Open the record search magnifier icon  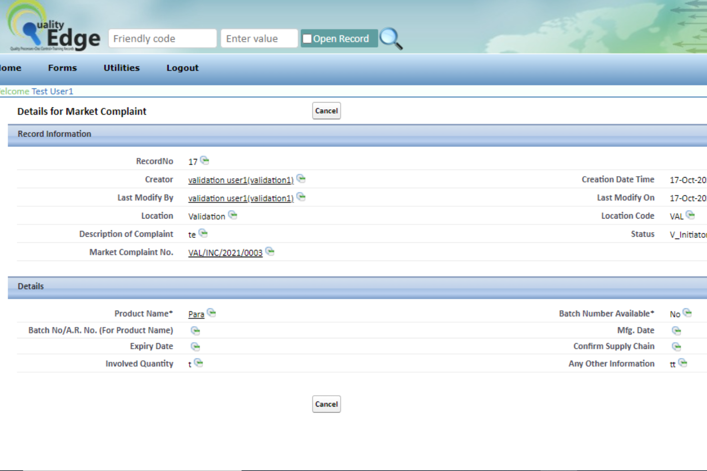pos(392,39)
